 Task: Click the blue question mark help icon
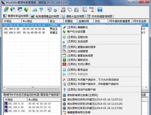tap(100, 9)
